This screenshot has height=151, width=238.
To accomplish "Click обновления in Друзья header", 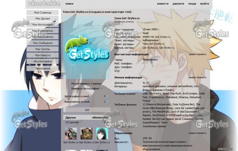I will pyautogui.click(x=100, y=117).
